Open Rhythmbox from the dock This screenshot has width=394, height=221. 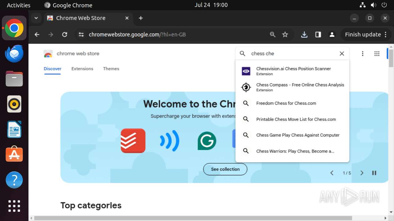pos(14,104)
